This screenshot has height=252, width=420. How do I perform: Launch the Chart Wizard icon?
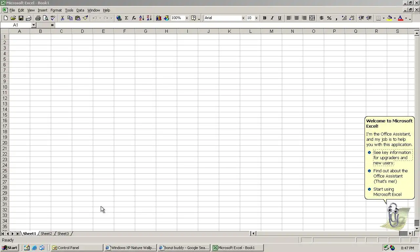click(159, 18)
